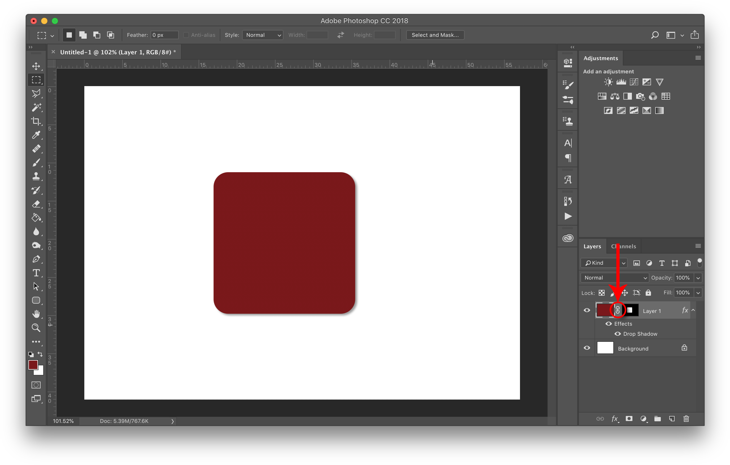Select the Hand tool
This screenshot has height=465, width=730.
coord(36,314)
